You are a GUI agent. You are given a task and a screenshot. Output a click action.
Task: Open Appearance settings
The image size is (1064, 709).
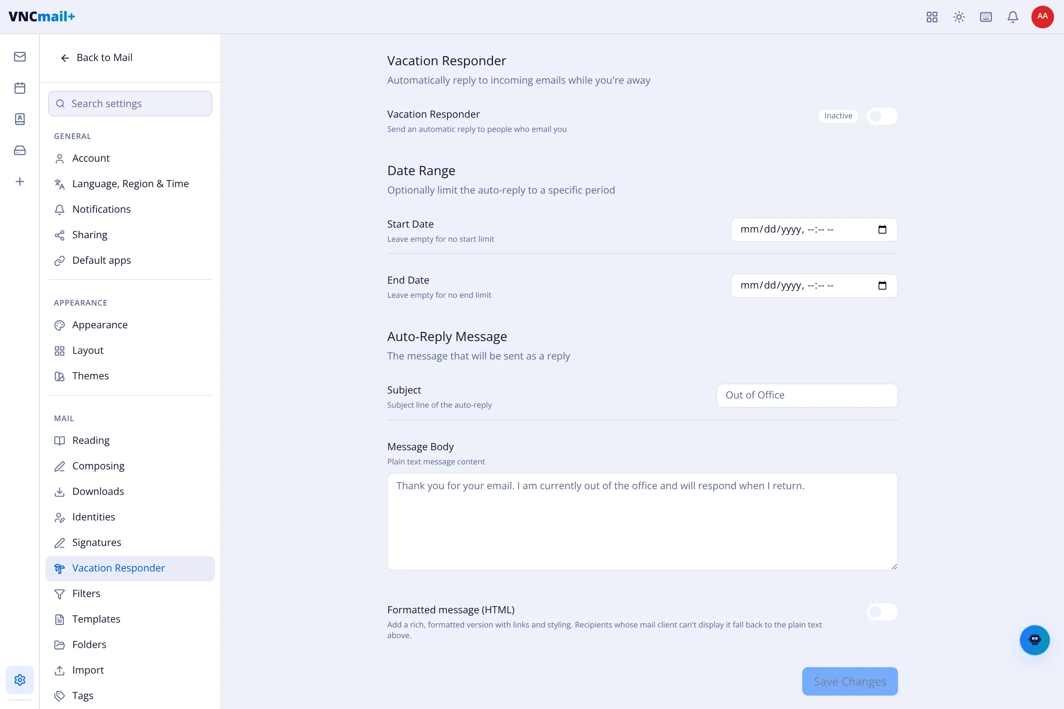click(130, 325)
